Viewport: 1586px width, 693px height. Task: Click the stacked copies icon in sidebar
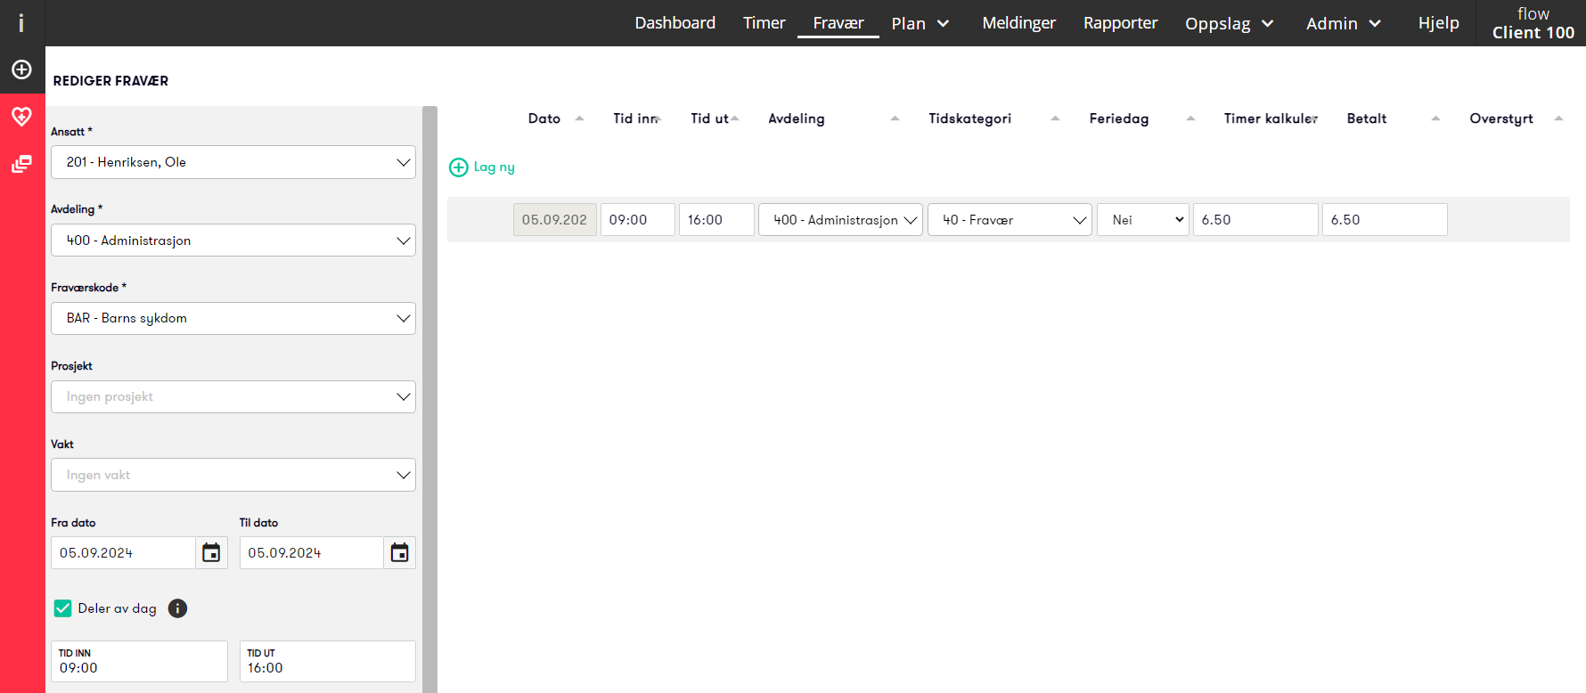pyautogui.click(x=21, y=164)
